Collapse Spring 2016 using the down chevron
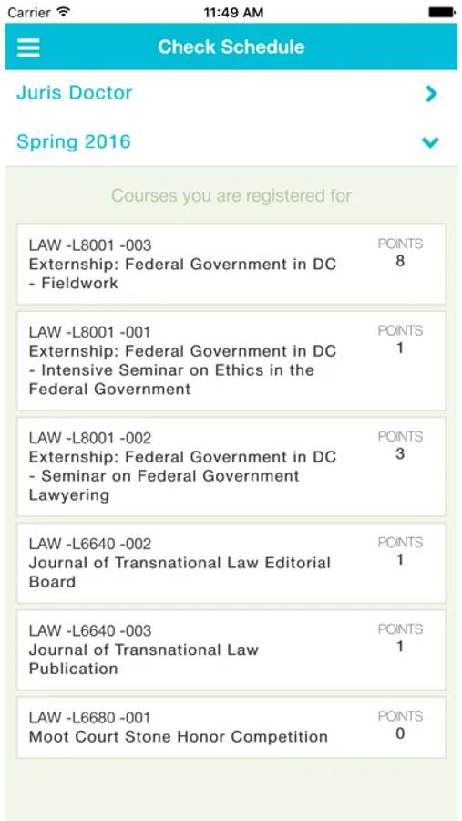The width and height of the screenshot is (462, 821). click(x=430, y=142)
